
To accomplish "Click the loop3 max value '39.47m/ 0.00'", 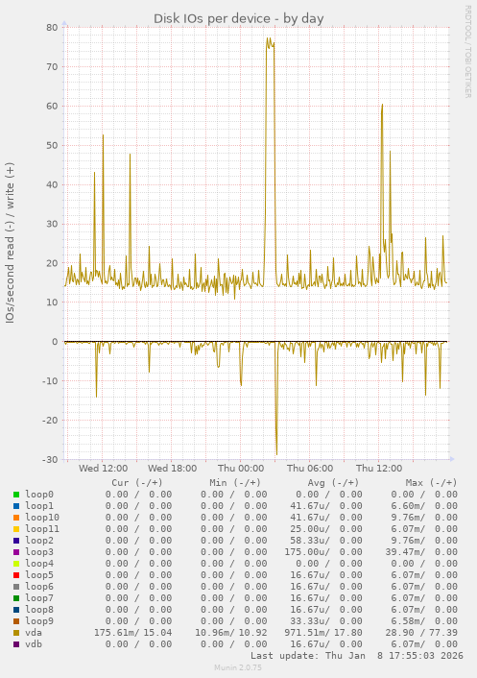I will pyautogui.click(x=421, y=552).
